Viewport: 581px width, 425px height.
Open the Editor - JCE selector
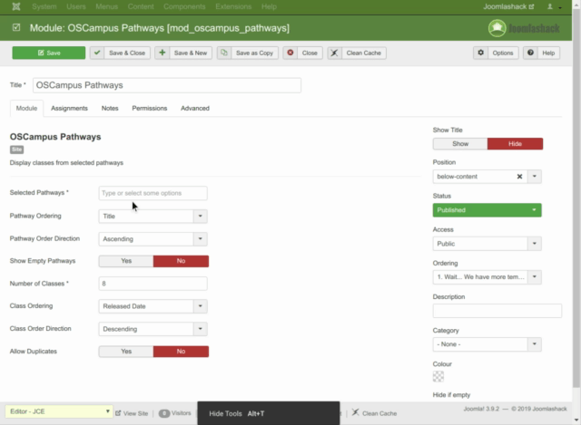click(x=58, y=411)
